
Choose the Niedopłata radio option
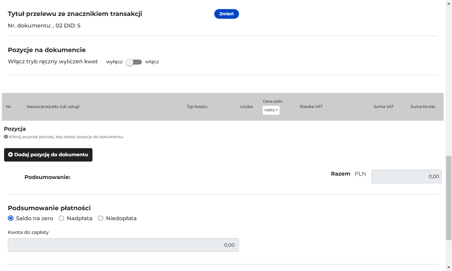coord(101,218)
